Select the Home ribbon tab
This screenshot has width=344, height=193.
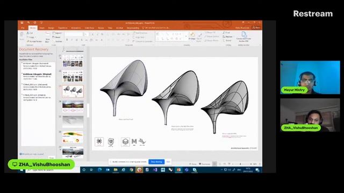click(x=33, y=28)
